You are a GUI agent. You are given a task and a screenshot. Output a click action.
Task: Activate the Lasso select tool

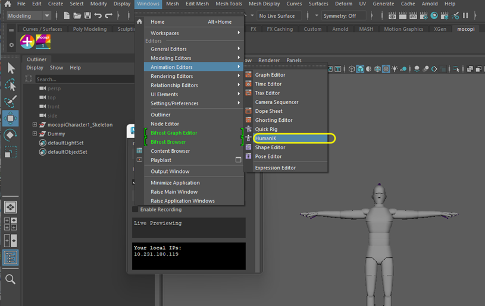(10, 86)
